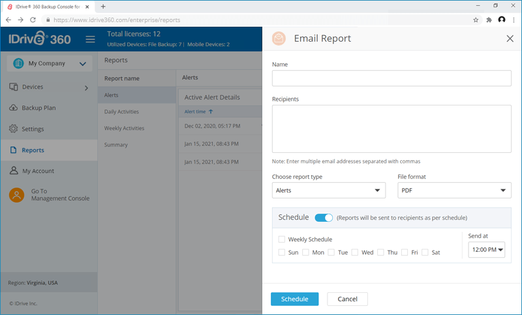Check the Thu day checkbox
Screen dimensions: 522x315
coord(381,253)
